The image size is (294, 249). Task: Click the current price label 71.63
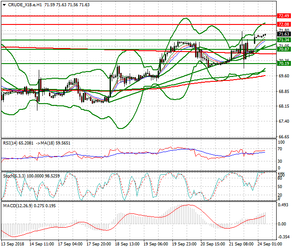[284, 34]
